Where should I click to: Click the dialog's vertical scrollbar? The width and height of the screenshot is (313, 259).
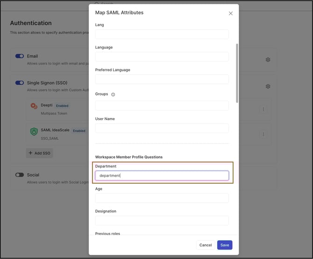(x=237, y=73)
